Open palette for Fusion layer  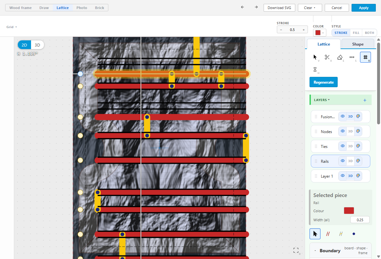(358, 116)
